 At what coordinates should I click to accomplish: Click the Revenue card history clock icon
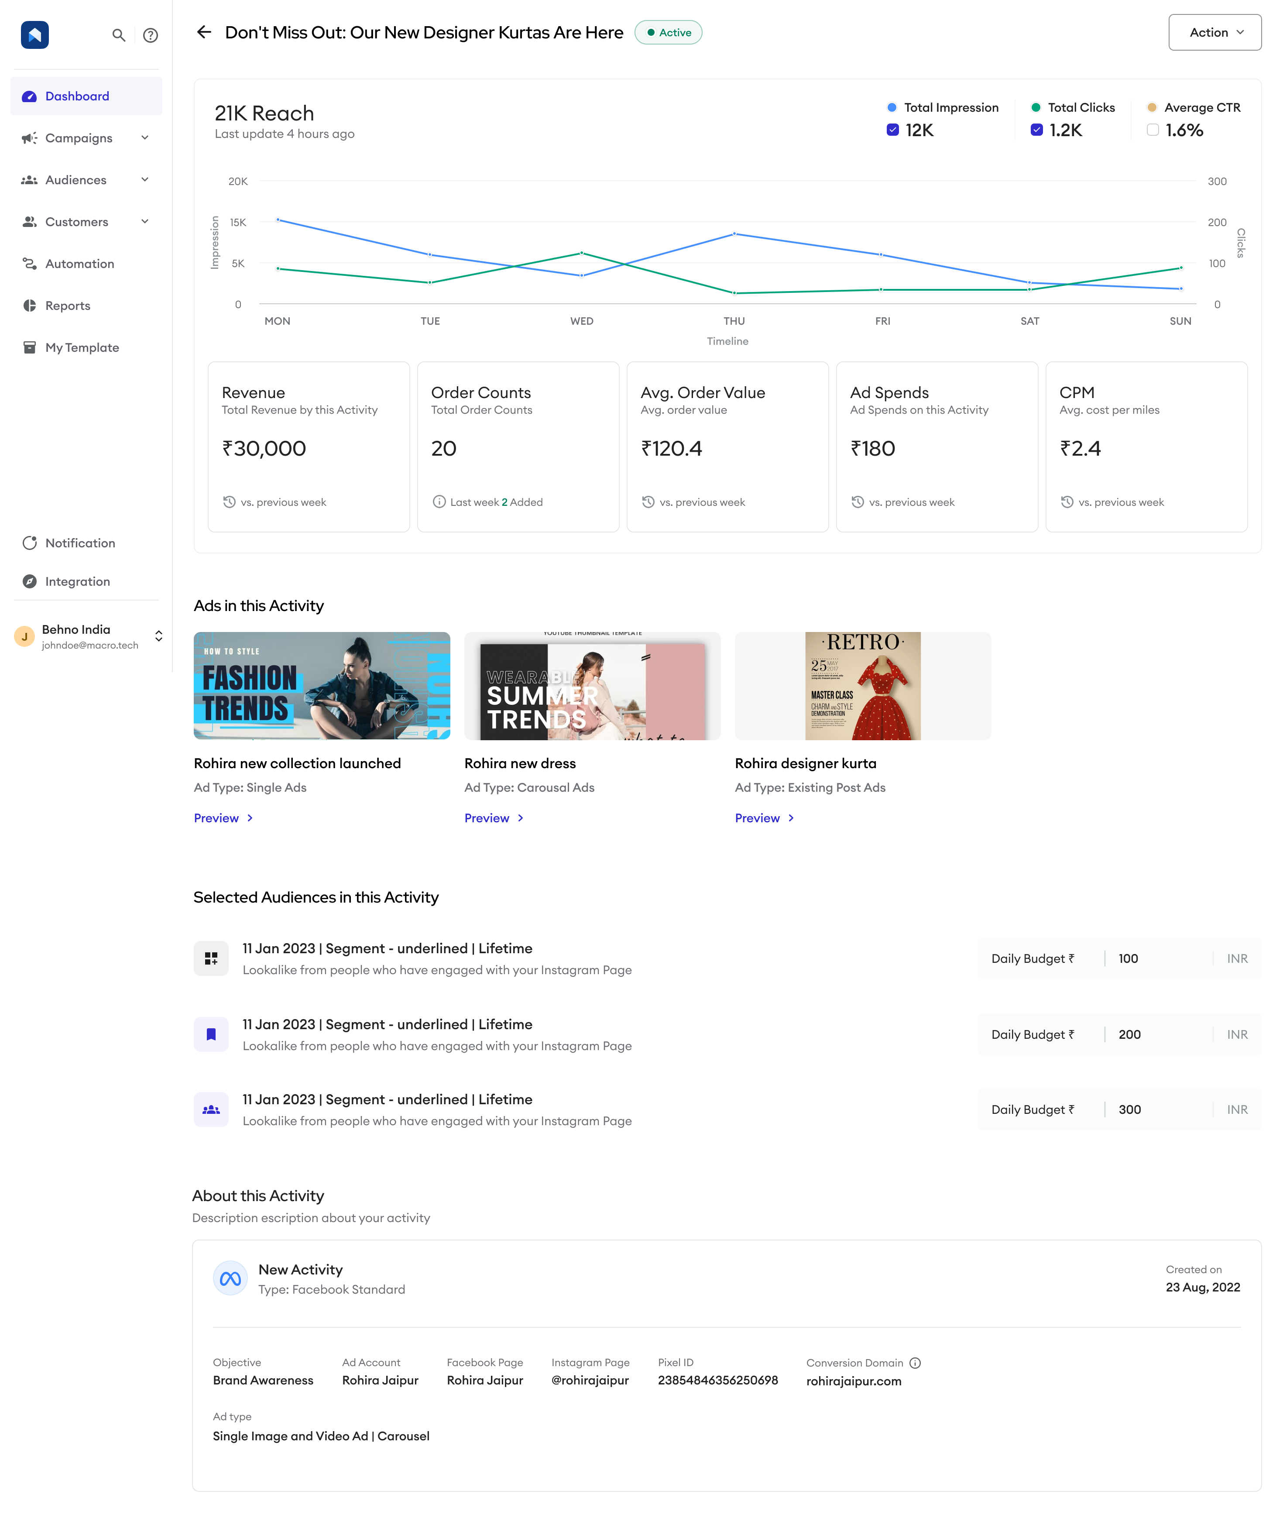click(x=229, y=502)
